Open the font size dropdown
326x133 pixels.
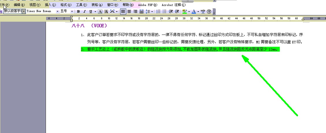pyautogui.click(x=72, y=12)
